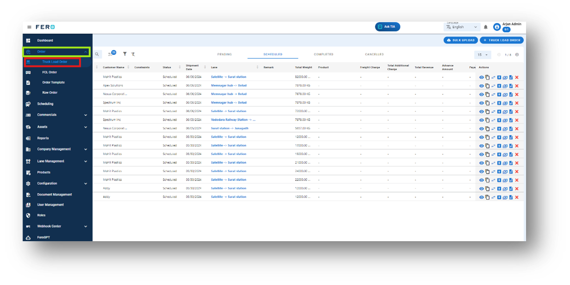Expand the Webhook Center submenu
Viewport: 570px width, 285px height.
point(86,226)
